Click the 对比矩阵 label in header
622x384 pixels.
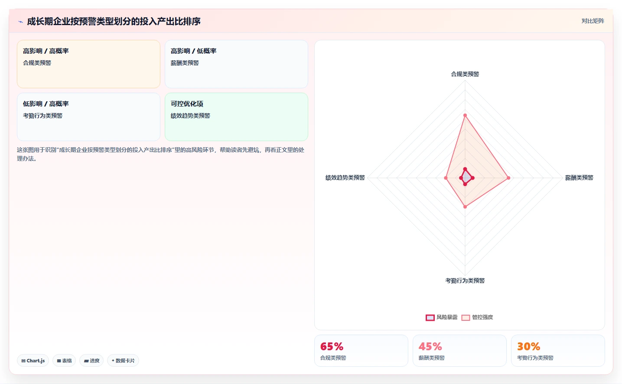(593, 21)
